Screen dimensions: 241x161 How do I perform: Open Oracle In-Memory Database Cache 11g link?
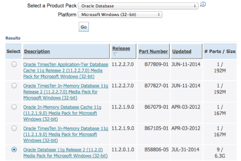click(62, 113)
